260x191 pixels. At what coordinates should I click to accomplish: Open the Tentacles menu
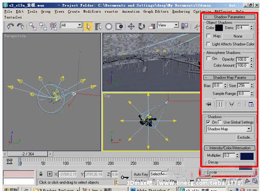[x=13, y=17]
